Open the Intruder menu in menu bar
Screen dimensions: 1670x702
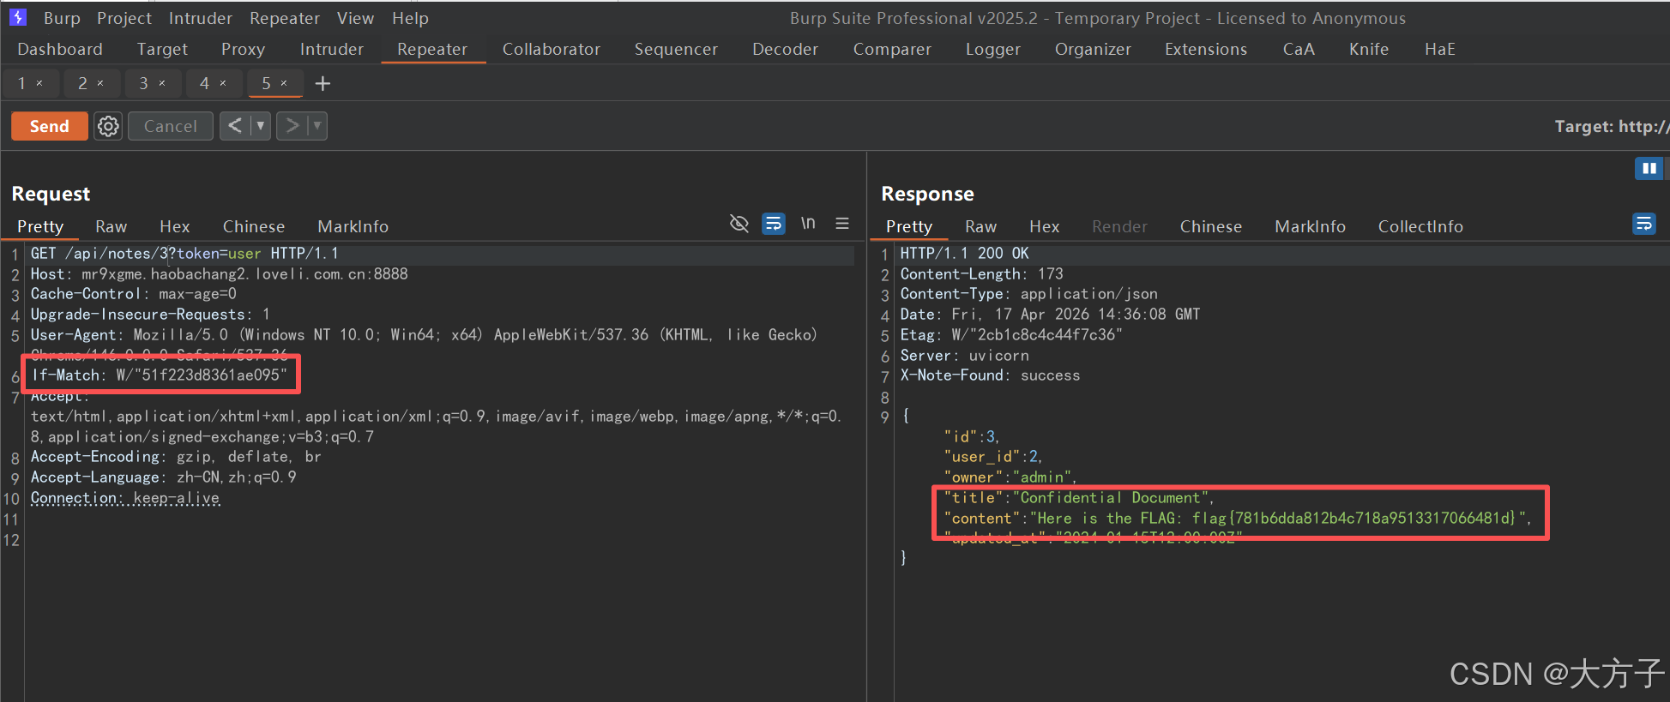(x=200, y=18)
